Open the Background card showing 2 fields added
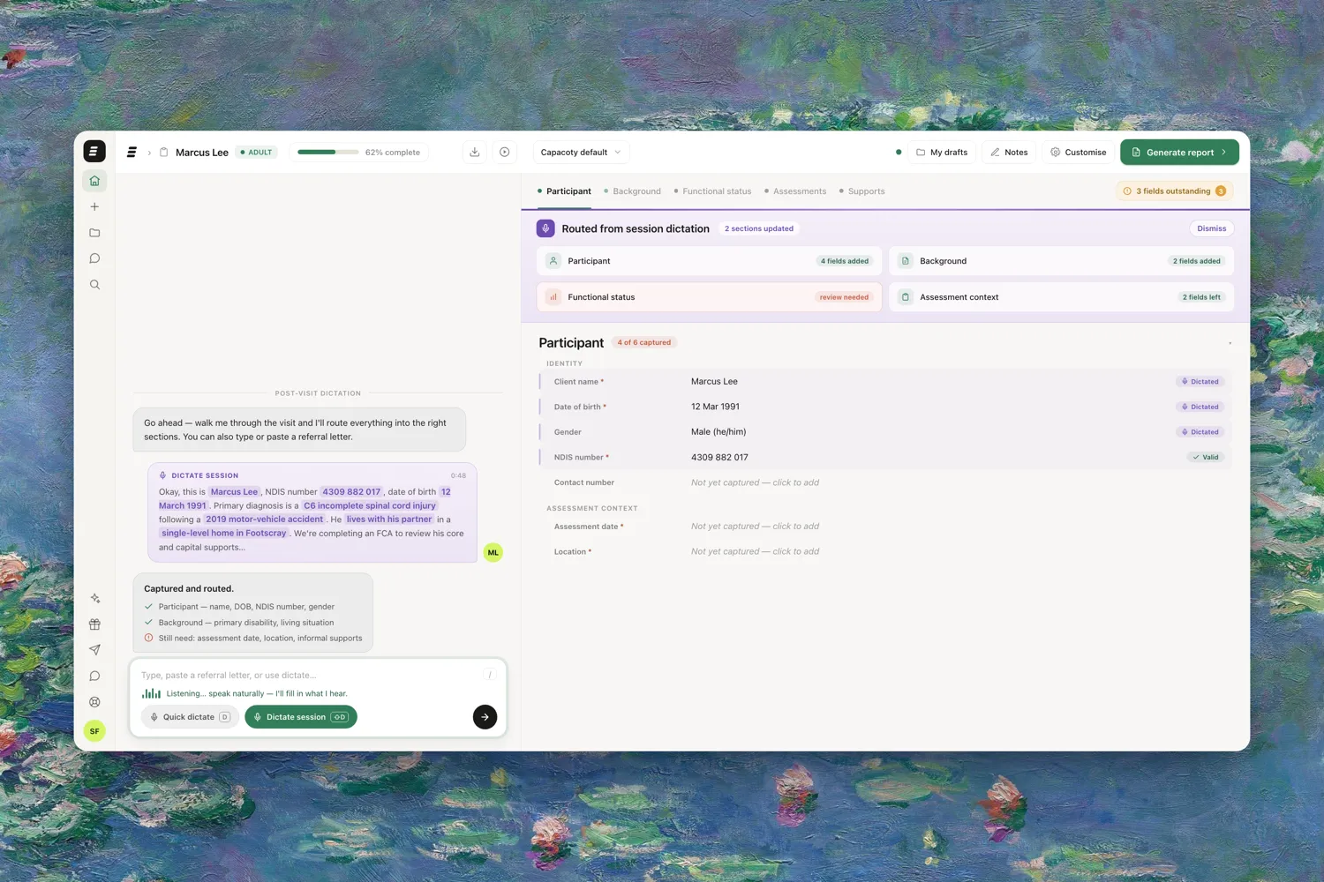This screenshot has height=882, width=1324. click(x=1061, y=261)
